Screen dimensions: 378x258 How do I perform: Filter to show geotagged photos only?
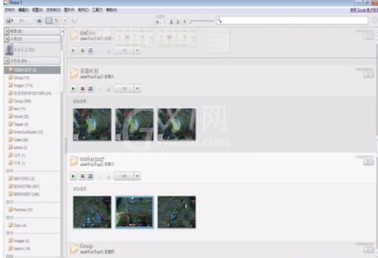(185, 21)
